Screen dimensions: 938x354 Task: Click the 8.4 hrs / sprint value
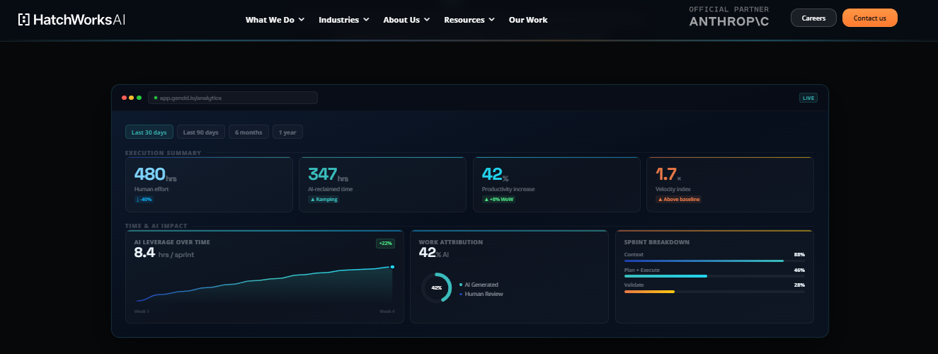(164, 253)
